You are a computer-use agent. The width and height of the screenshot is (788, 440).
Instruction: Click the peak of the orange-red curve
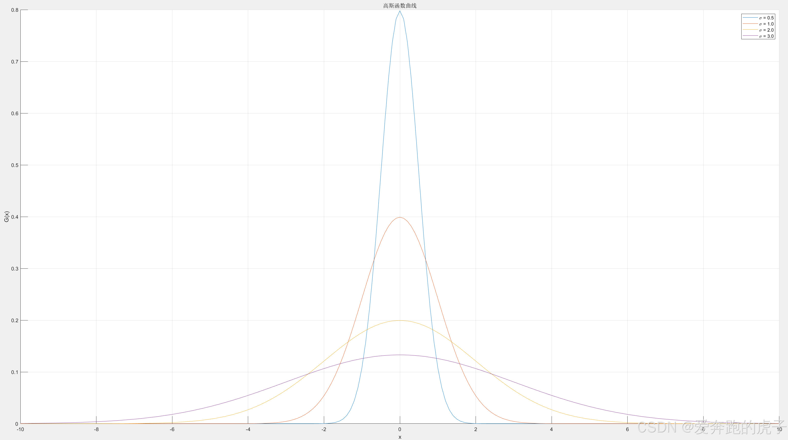coord(400,217)
